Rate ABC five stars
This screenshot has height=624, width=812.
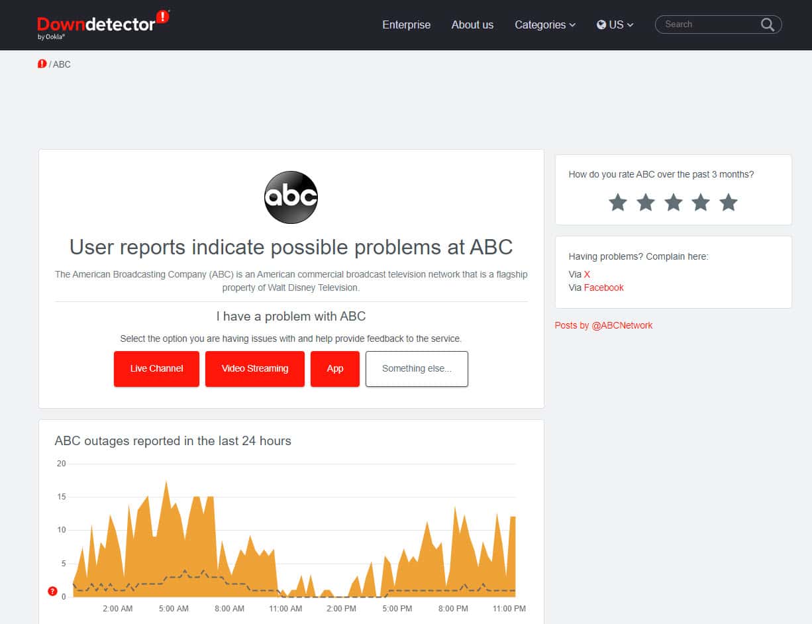728,203
